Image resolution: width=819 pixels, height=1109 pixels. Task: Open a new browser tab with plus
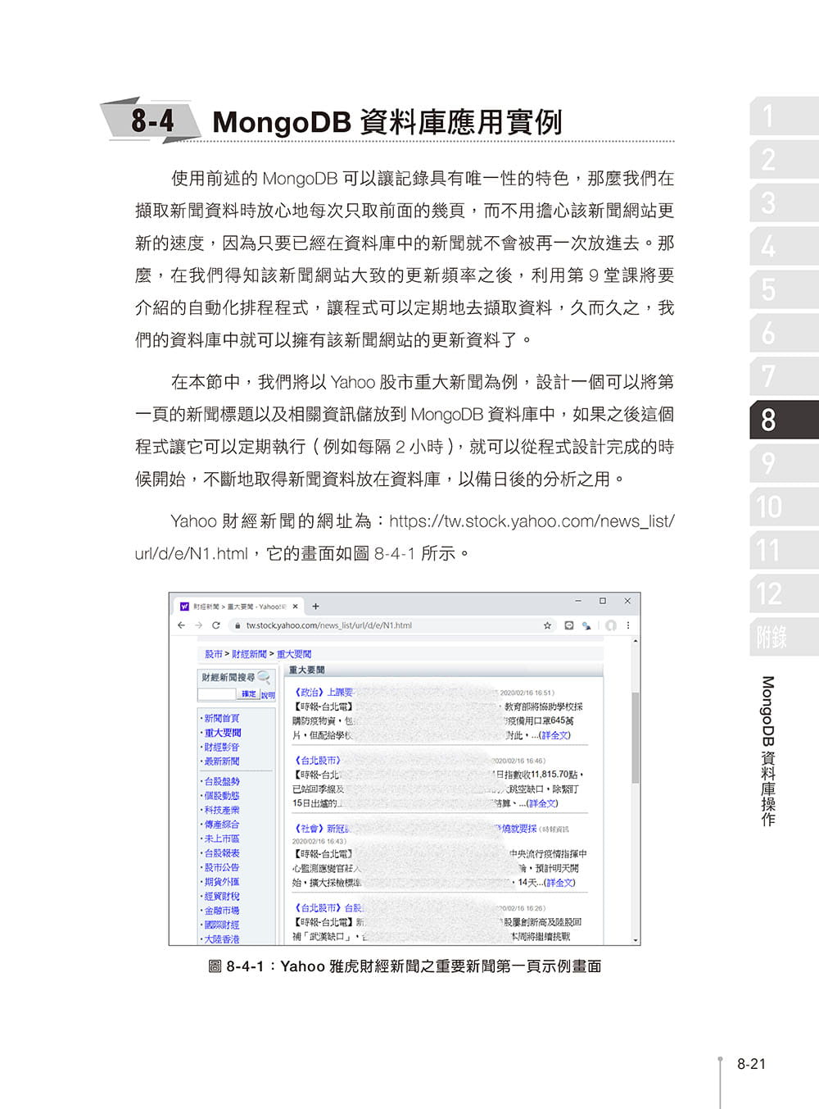[x=316, y=607]
